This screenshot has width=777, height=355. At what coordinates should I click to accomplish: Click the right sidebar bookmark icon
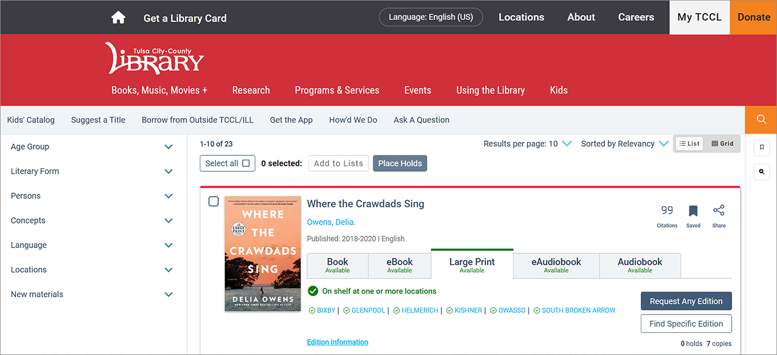[761, 147]
